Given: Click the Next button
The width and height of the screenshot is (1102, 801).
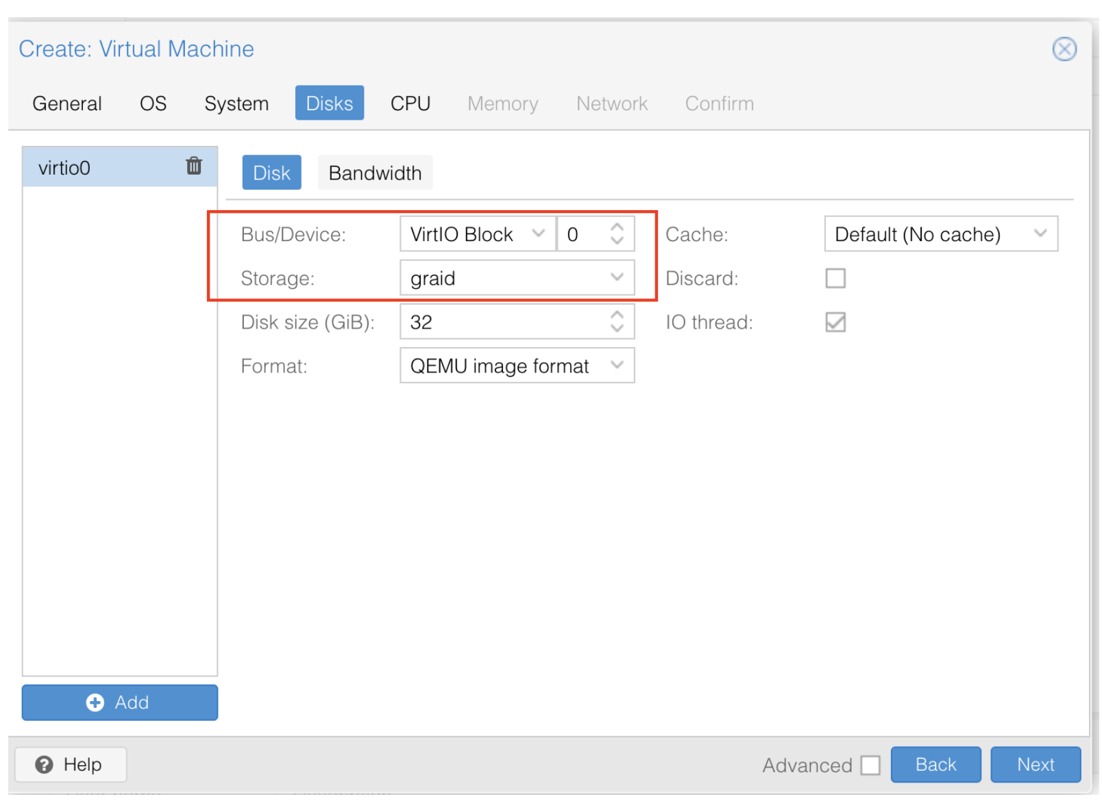Looking at the screenshot, I should pos(1035,764).
